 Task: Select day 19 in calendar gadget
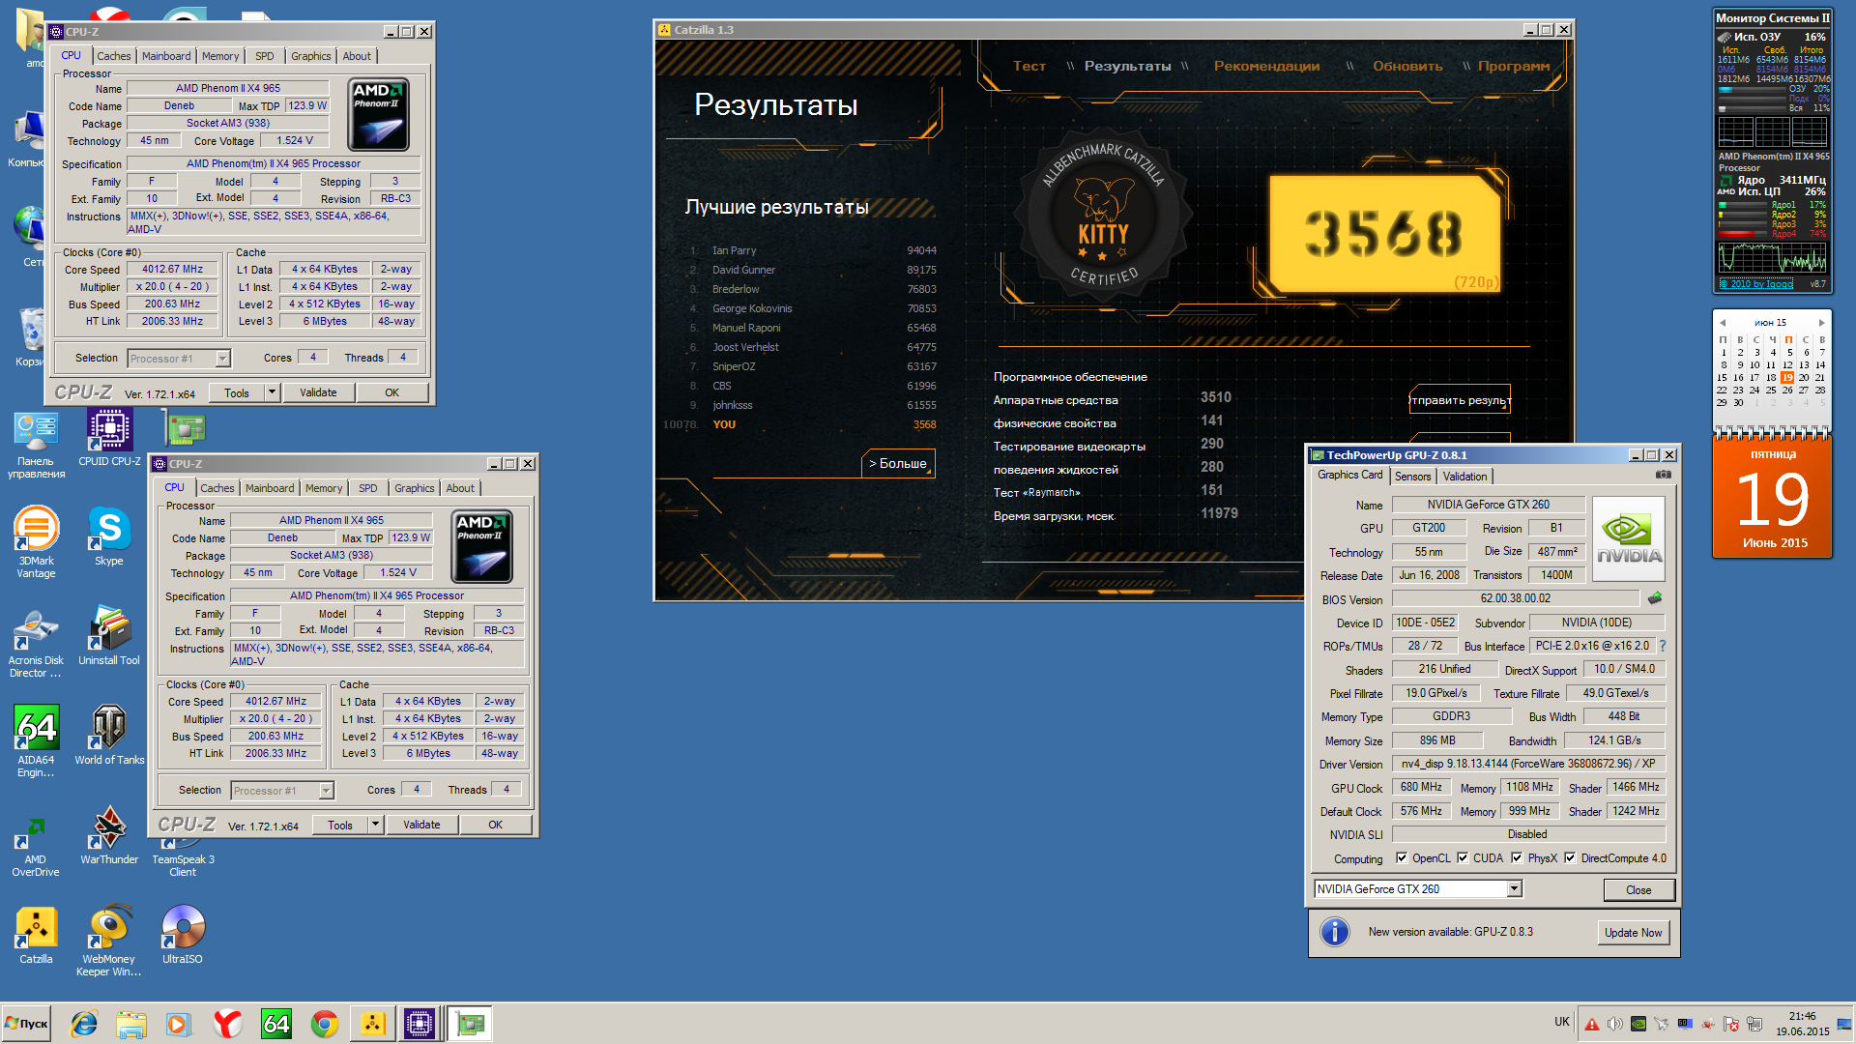click(1787, 378)
